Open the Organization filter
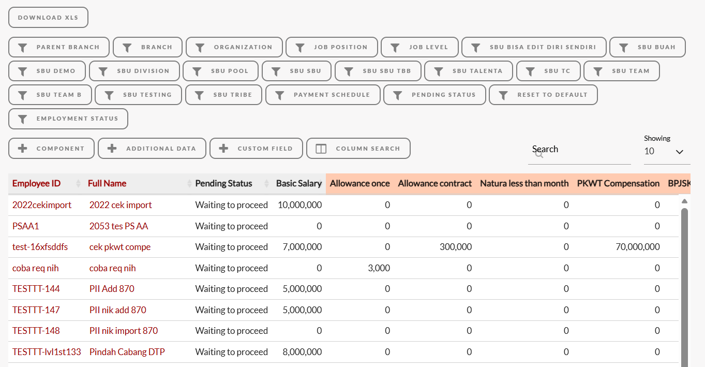This screenshot has height=367, width=705. [234, 47]
